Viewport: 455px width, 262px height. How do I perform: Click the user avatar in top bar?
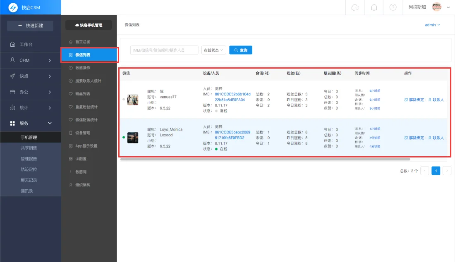pos(437,7)
